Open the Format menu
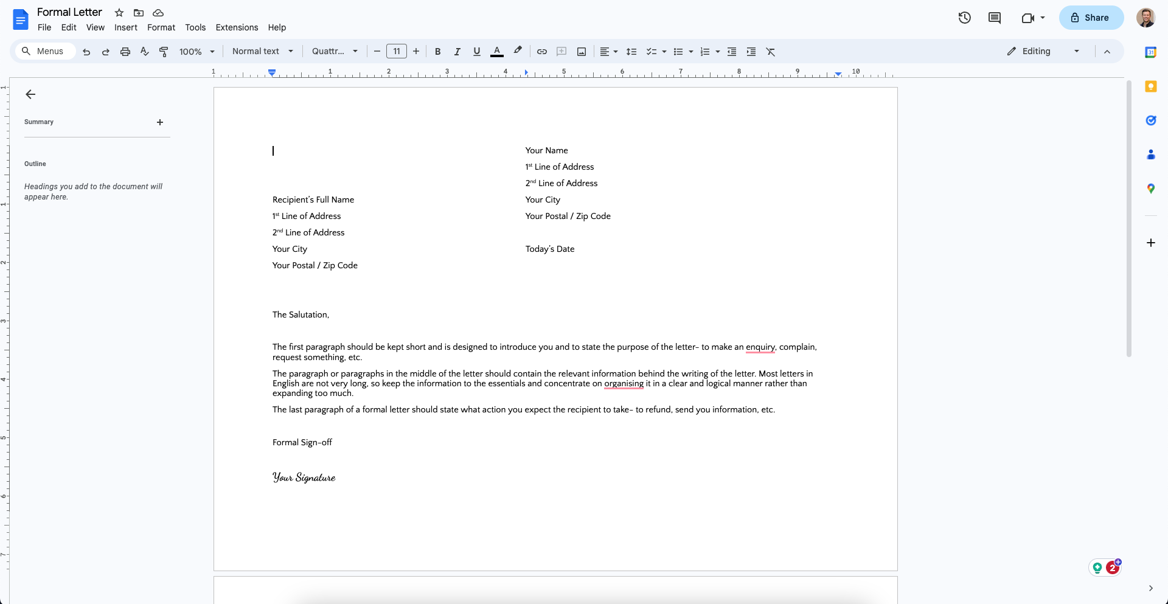Viewport: 1168px width, 604px height. [x=161, y=27]
